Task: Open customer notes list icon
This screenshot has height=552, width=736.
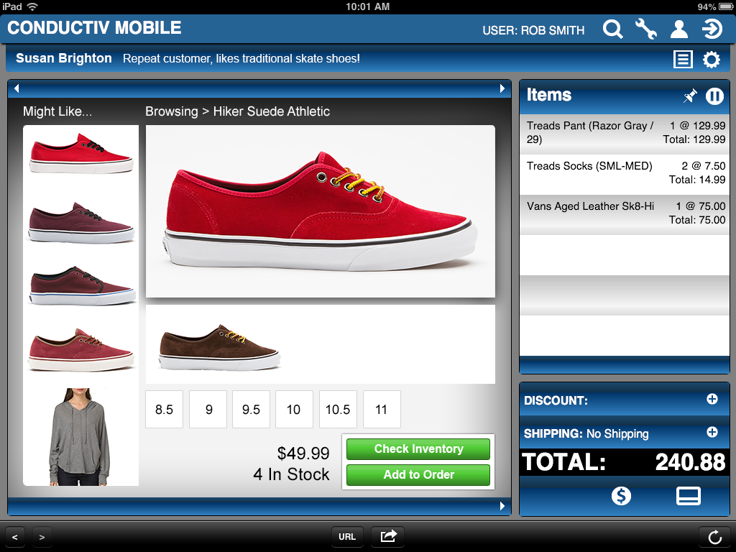Action: pyautogui.click(x=683, y=59)
